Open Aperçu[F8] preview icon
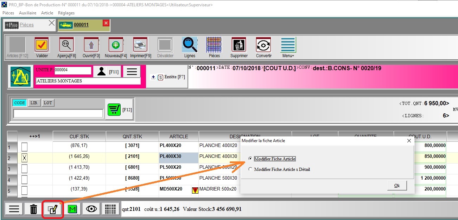458x220 pixels. (x=66, y=45)
